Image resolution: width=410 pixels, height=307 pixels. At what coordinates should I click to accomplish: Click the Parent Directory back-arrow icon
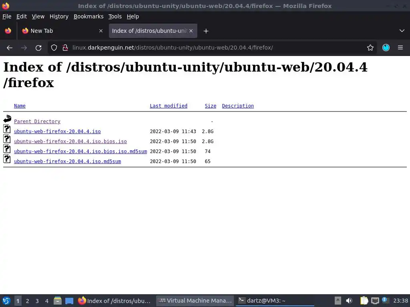[x=7, y=119]
